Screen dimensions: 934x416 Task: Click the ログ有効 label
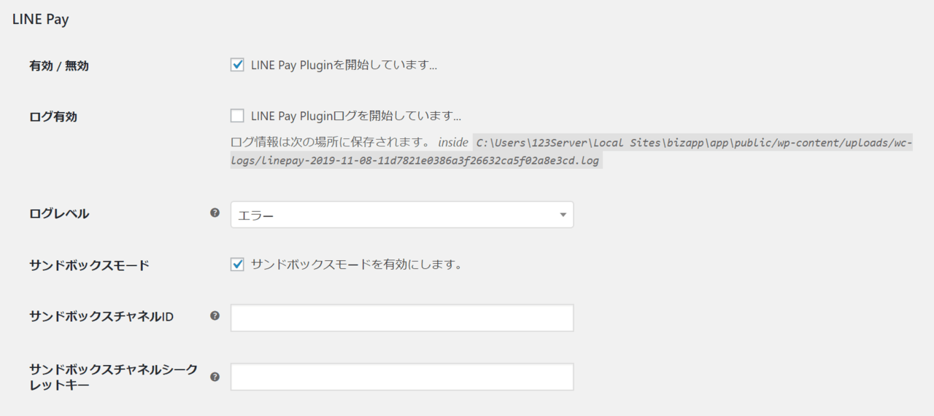53,117
